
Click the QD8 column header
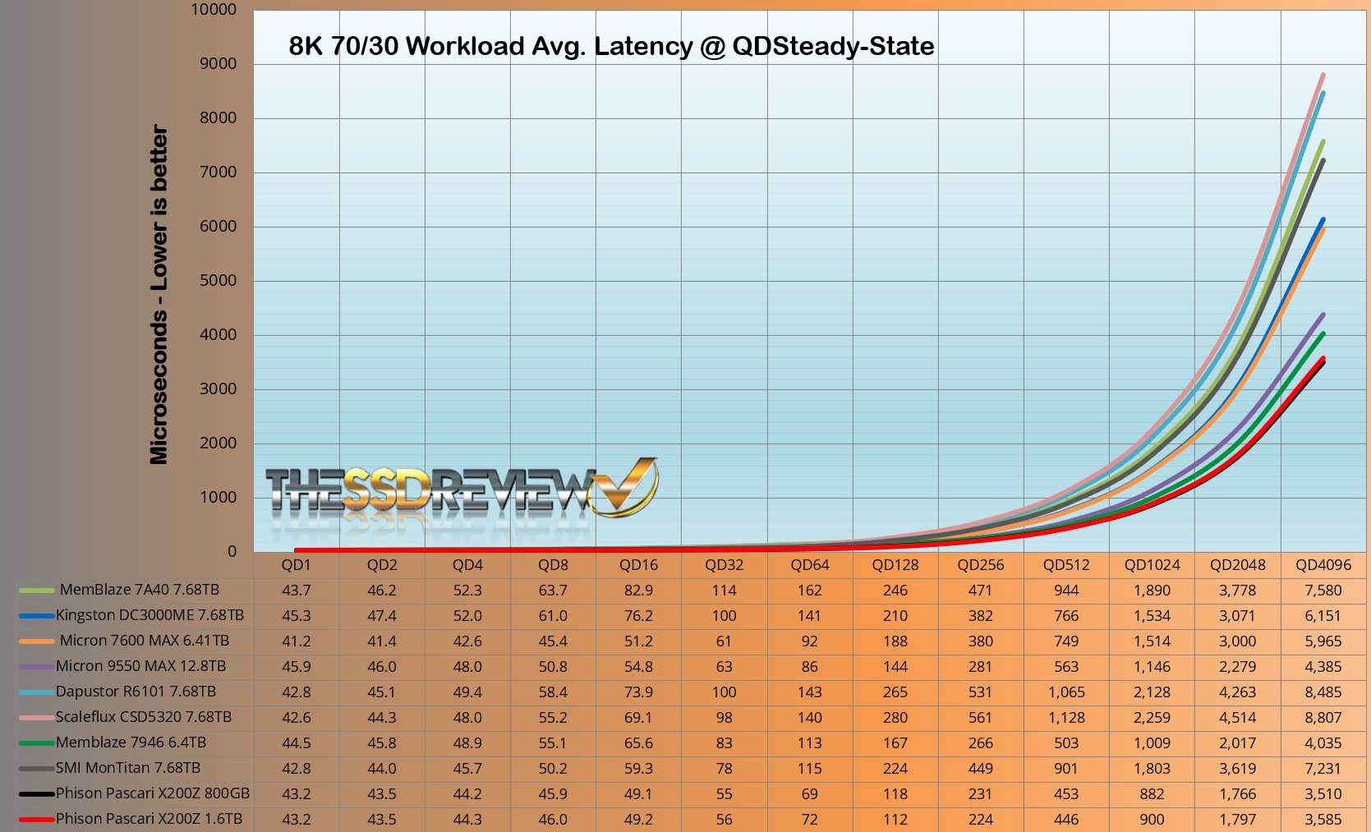[x=553, y=565]
